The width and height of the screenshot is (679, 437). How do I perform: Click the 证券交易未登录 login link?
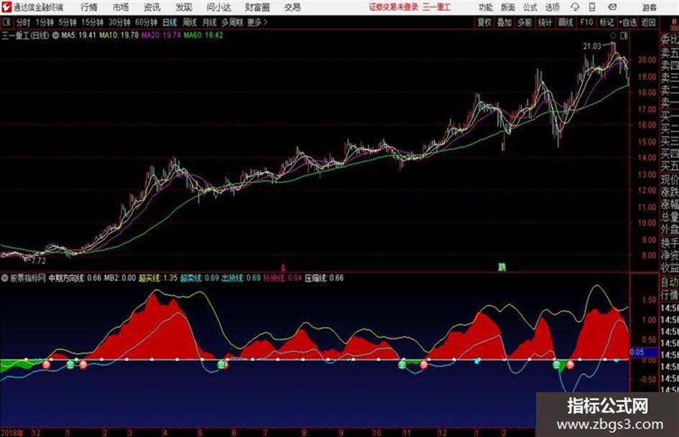[394, 7]
